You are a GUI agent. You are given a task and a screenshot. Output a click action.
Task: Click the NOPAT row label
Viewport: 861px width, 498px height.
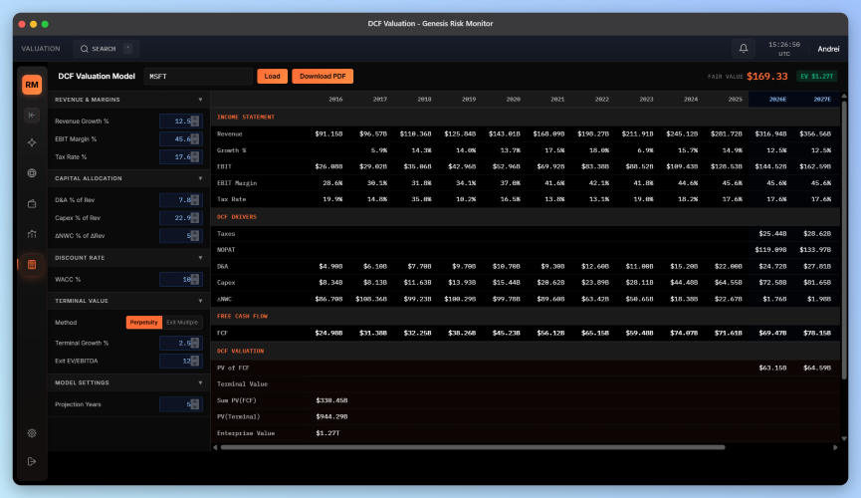226,250
